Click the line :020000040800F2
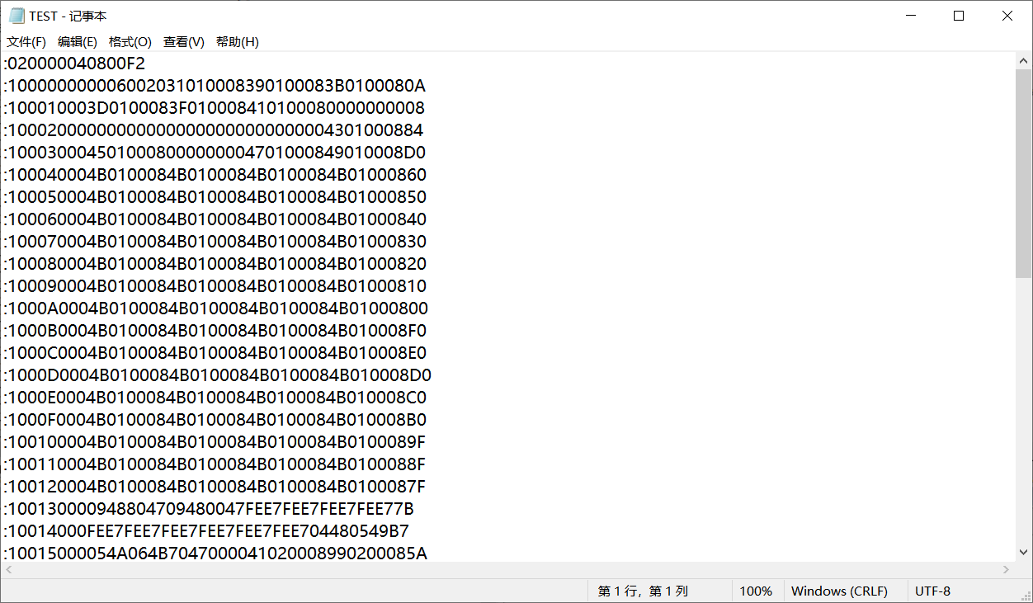Viewport: 1033px width, 603px height. [x=74, y=64]
